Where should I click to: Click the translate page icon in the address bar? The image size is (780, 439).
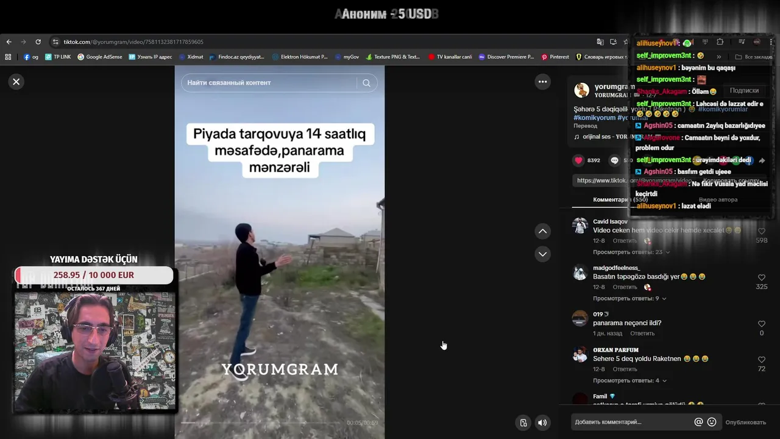coord(600,42)
